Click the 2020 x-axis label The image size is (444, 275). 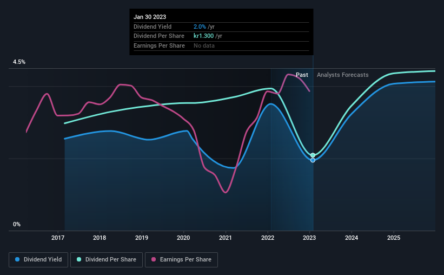[x=183, y=238]
